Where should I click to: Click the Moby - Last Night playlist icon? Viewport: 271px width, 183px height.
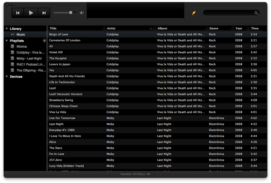[x=12, y=58]
